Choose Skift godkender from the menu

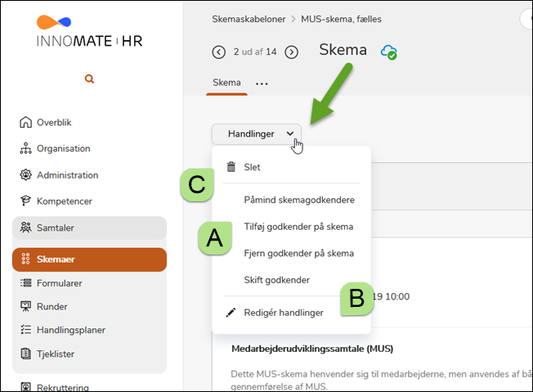(x=276, y=280)
